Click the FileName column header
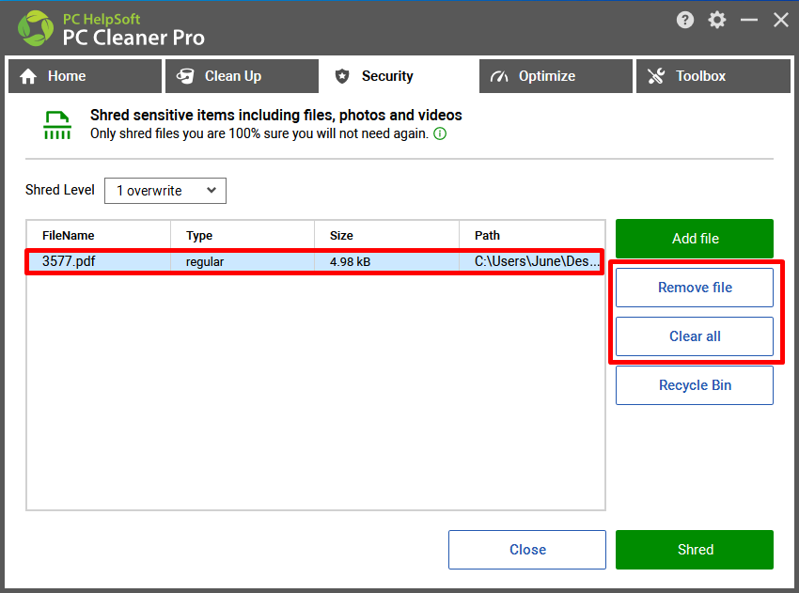Screen dimensions: 799x593 pos(99,235)
